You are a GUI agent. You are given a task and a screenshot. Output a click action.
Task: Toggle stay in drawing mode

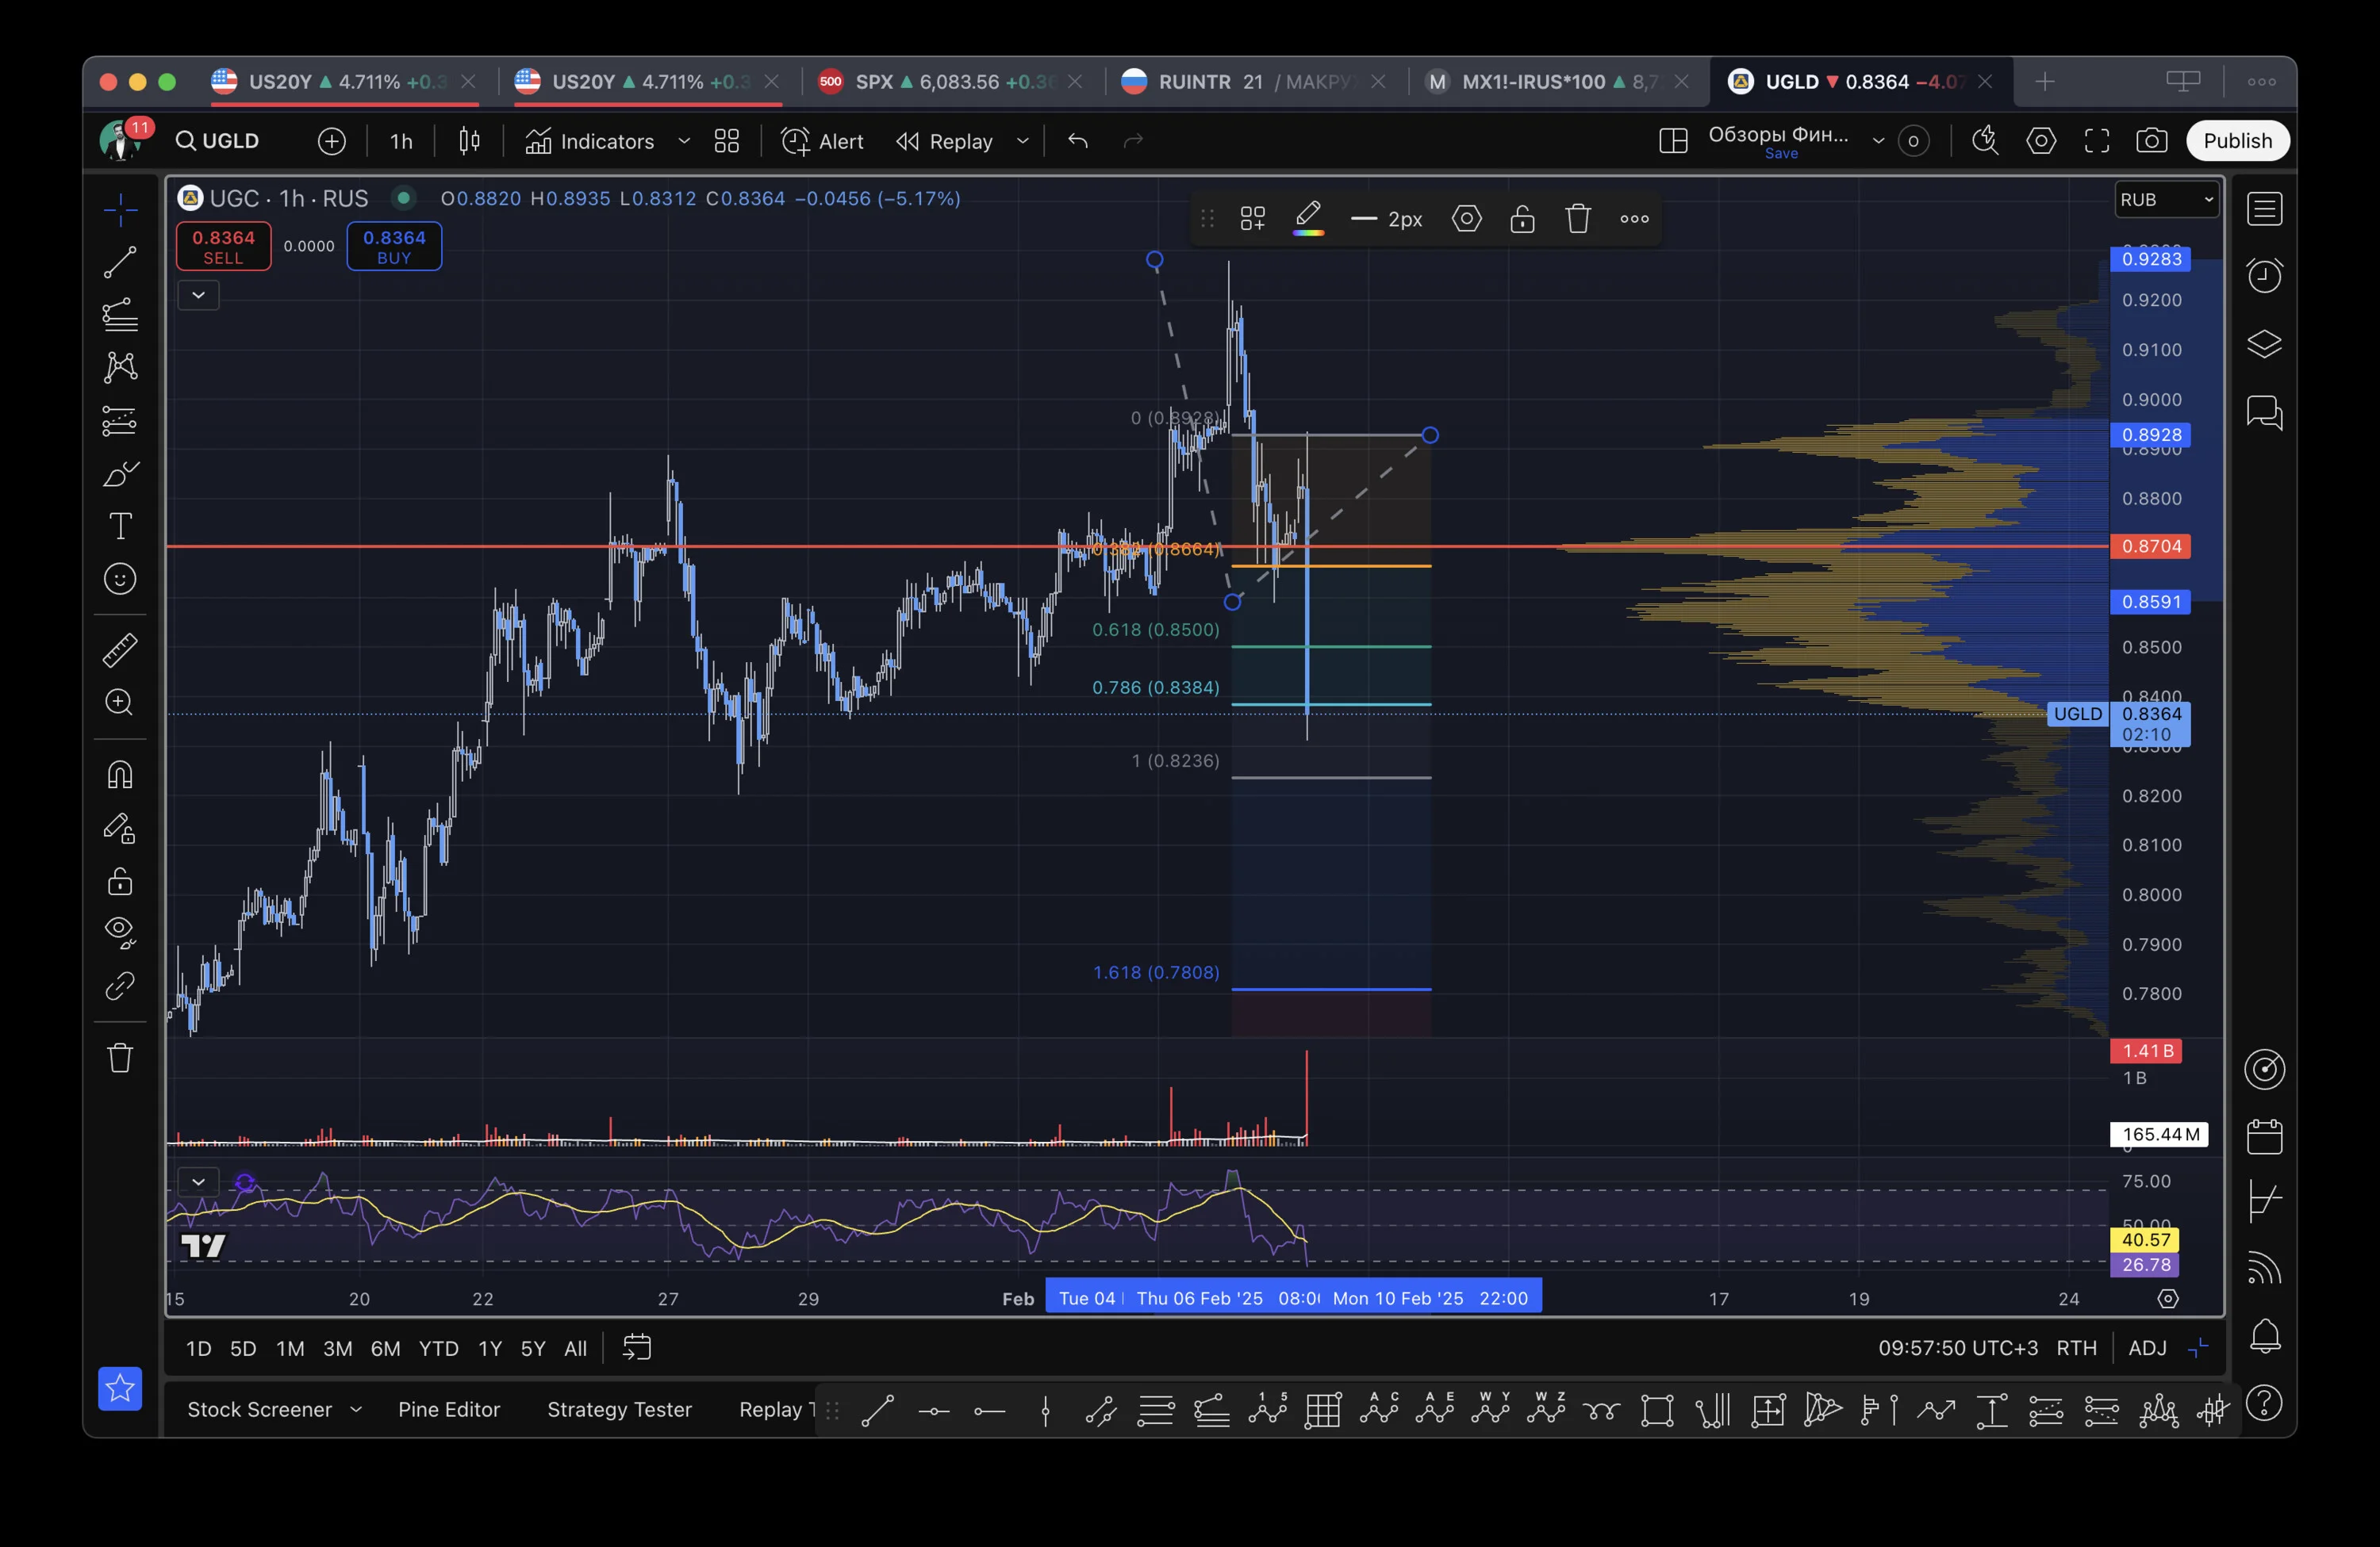pos(120,828)
